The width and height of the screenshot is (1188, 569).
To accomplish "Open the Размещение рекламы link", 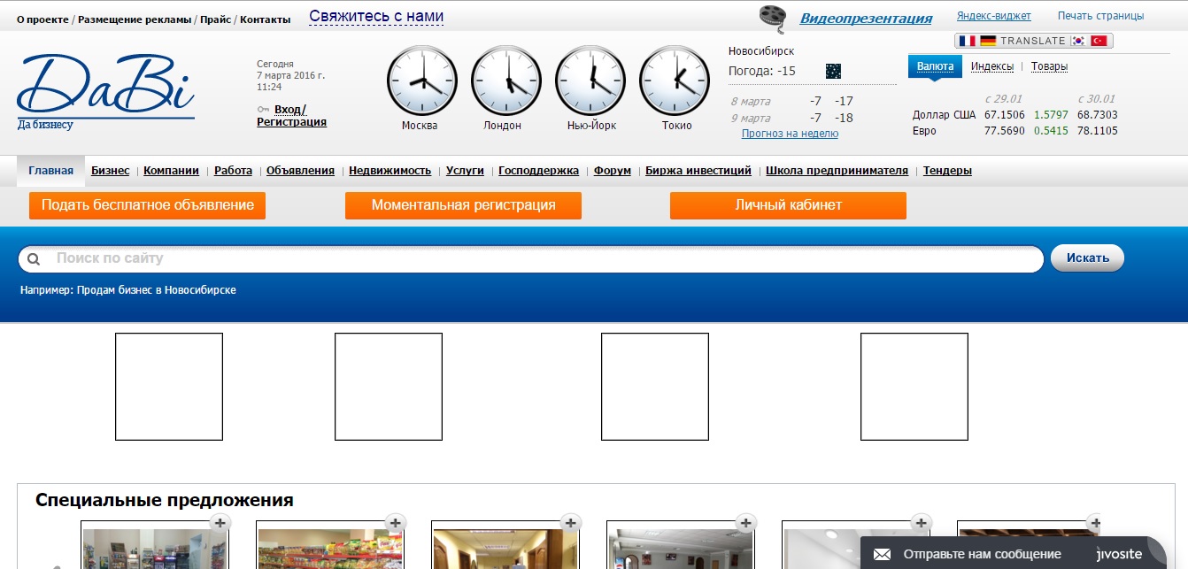I will [135, 19].
